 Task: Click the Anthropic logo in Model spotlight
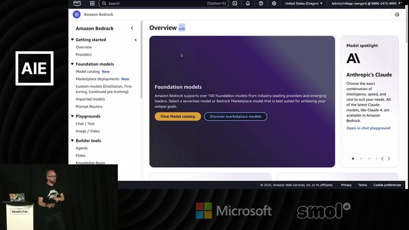tap(353, 58)
